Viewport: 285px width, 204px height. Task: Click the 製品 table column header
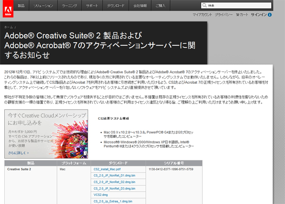31,163
